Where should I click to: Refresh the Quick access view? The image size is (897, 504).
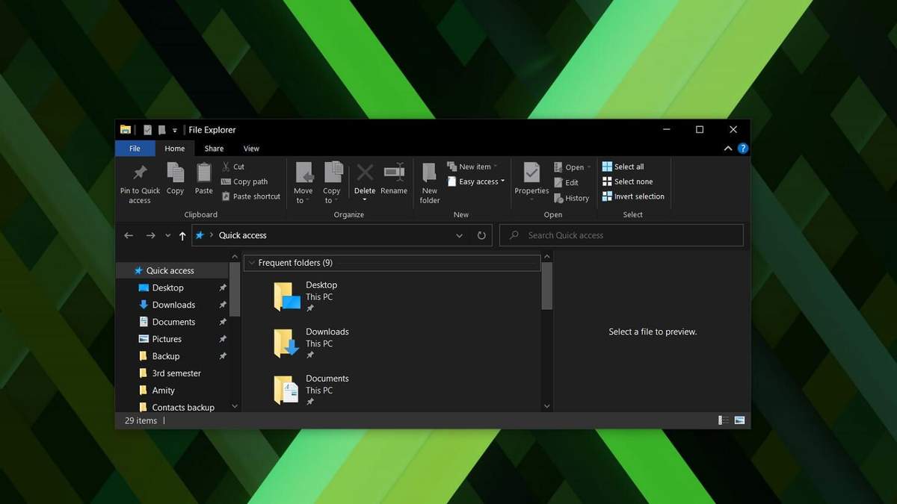481,235
